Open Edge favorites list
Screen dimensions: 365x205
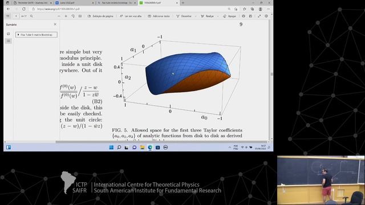(x=244, y=9)
